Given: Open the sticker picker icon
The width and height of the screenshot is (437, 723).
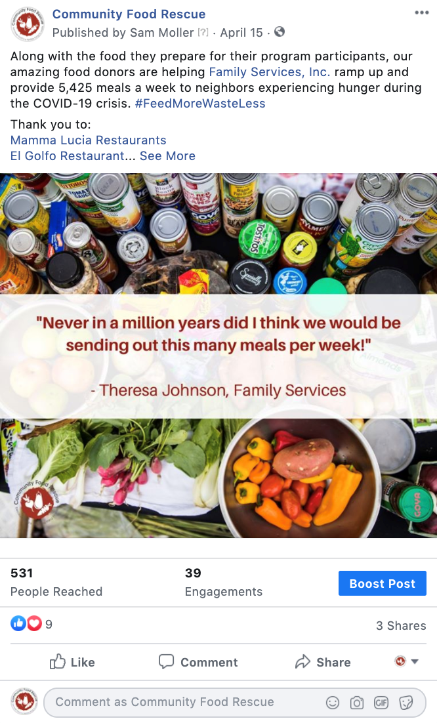Looking at the screenshot, I should pyautogui.click(x=406, y=702).
